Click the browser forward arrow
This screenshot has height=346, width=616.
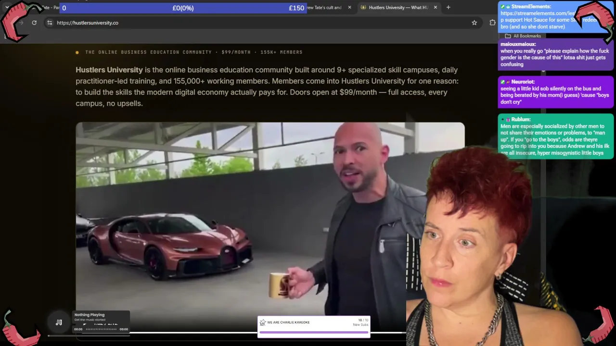(x=21, y=23)
